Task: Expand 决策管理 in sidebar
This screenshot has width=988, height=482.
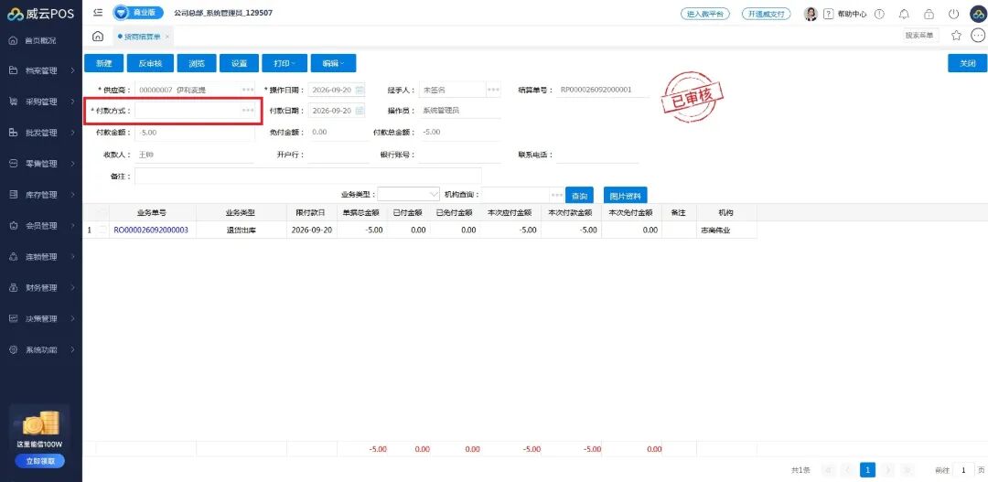Action: click(41, 319)
